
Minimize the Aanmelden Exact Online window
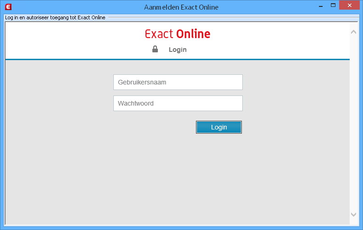[x=321, y=6]
